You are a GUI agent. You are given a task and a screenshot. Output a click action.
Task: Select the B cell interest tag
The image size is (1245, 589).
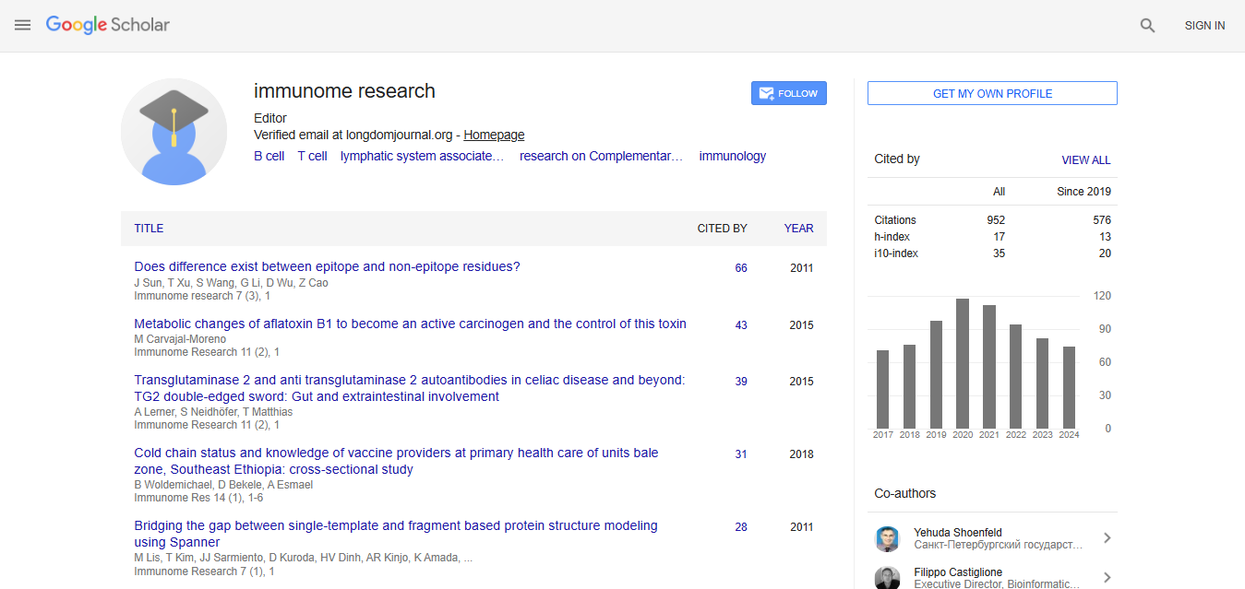[x=269, y=157]
